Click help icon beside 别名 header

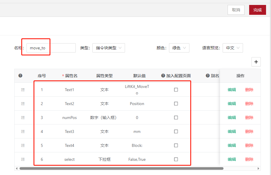[208, 76]
